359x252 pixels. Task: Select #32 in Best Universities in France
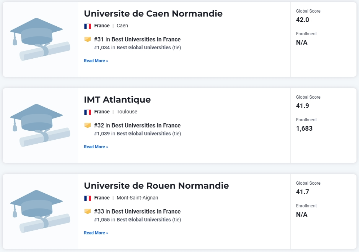click(137, 125)
